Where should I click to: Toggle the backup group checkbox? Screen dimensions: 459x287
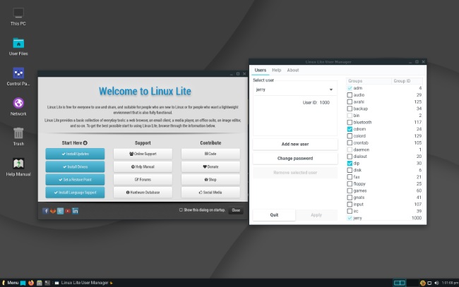tap(350, 109)
